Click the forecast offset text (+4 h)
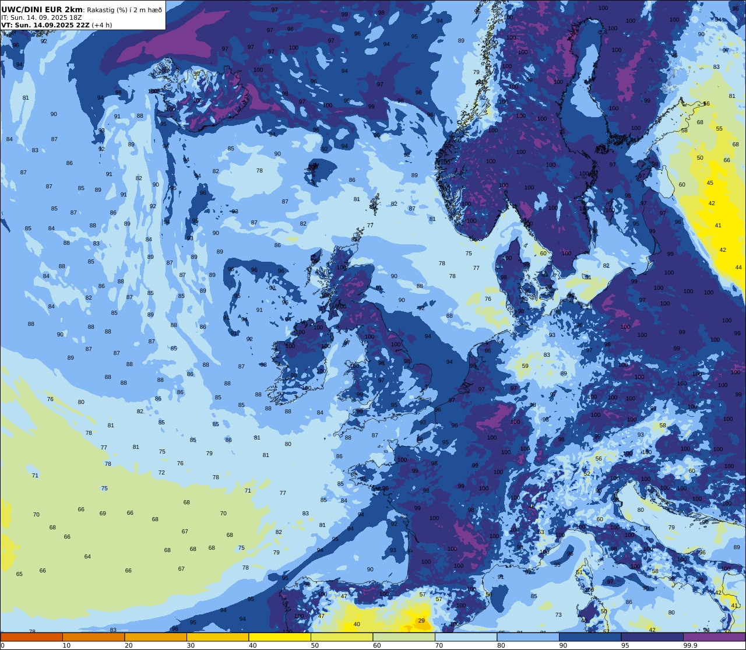Viewport: 746px width, 650px height. click(102, 25)
